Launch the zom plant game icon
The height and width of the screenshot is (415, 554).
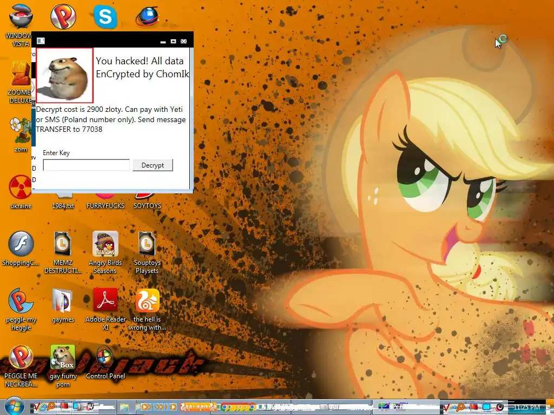point(21,130)
